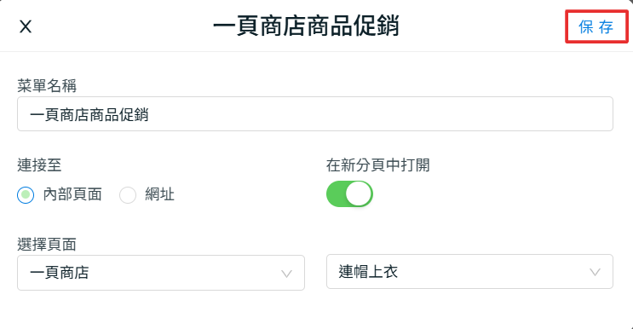Click the 連接至 section label

[39, 165]
